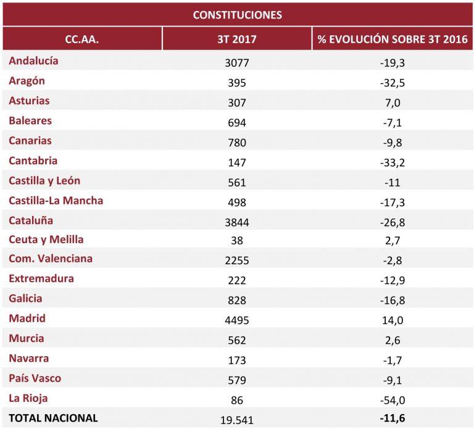474x429 pixels.
Task: Select the País Vasco row label
Action: point(35,378)
